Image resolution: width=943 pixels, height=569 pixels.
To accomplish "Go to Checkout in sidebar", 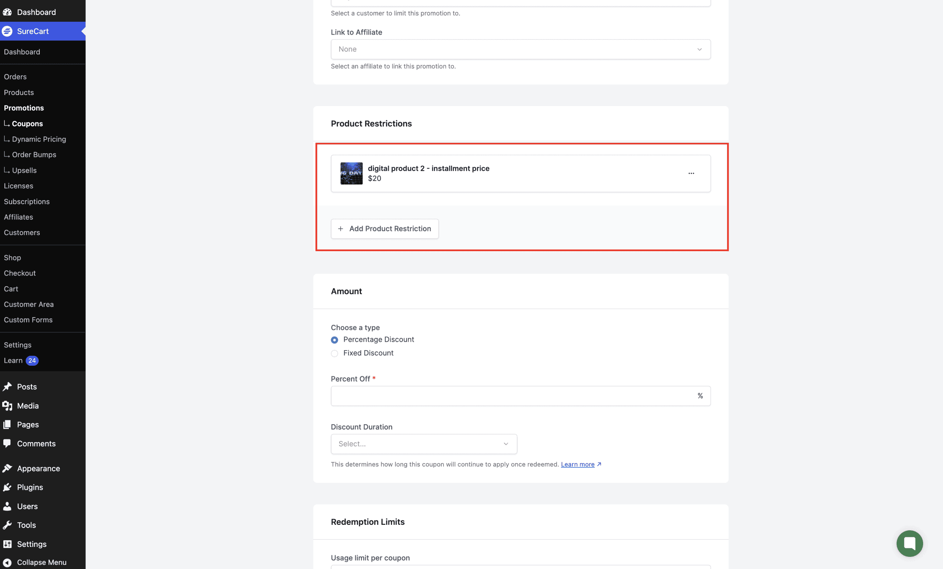I will tap(20, 273).
